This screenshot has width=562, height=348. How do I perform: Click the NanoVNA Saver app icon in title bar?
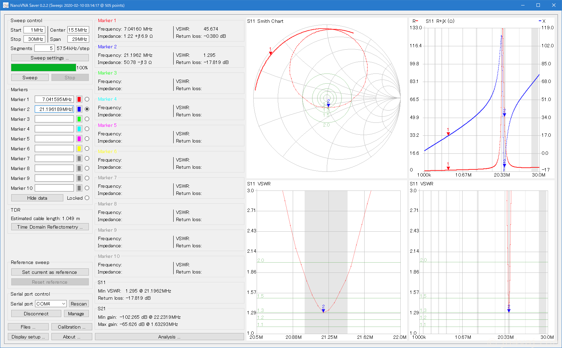(x=5, y=5)
